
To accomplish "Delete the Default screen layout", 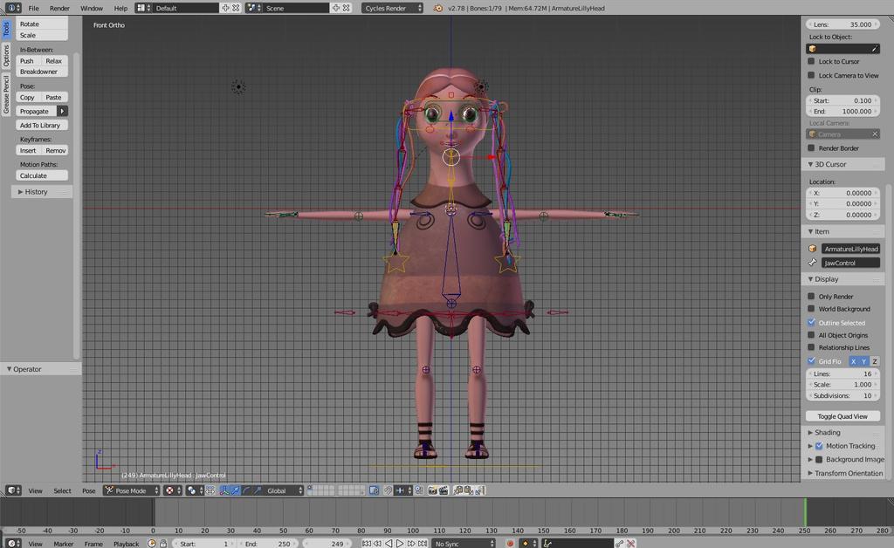I will pos(236,8).
